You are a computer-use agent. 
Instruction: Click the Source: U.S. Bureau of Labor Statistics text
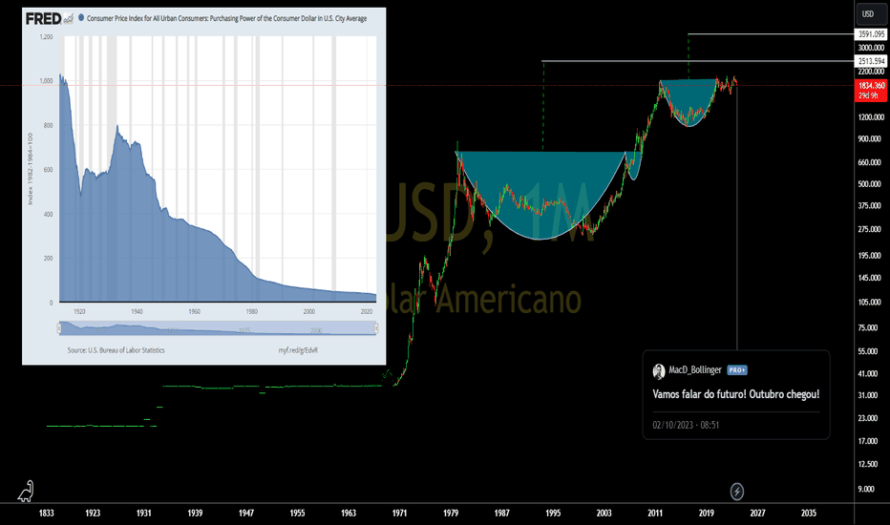[116, 350]
